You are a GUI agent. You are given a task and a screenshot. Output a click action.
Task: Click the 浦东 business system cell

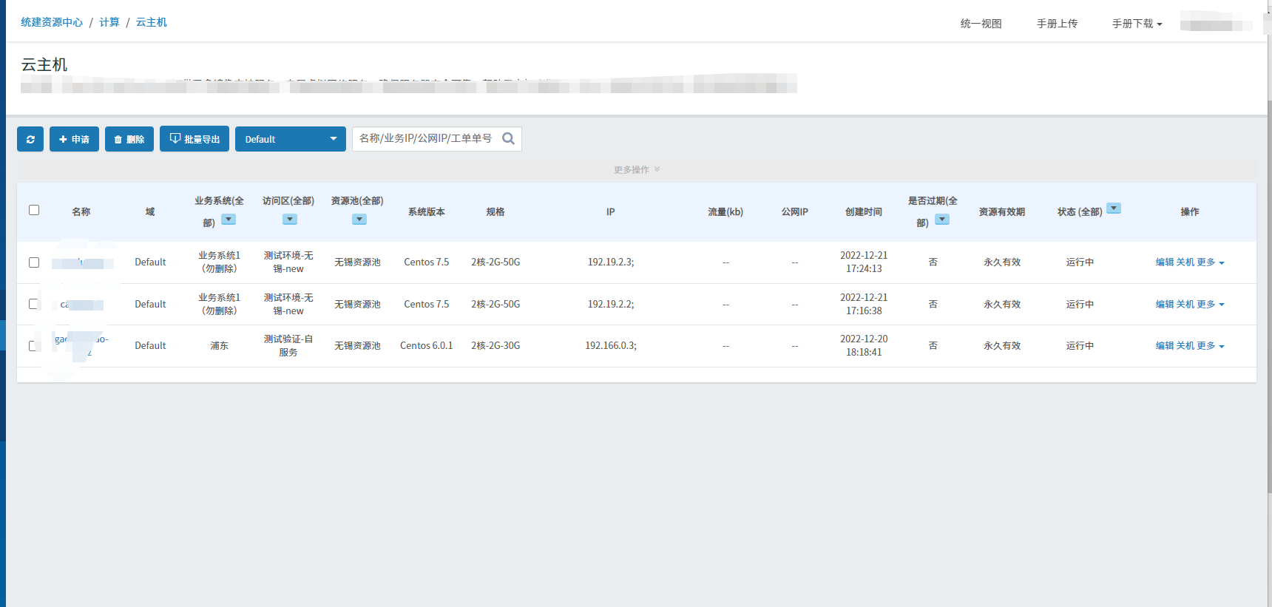(x=220, y=346)
